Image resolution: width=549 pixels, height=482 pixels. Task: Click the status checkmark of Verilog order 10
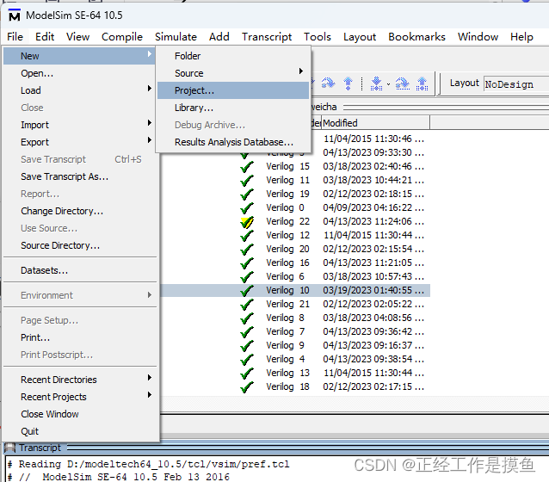pos(247,290)
